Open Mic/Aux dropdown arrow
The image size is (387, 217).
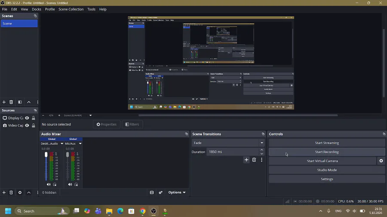pyautogui.click(x=80, y=143)
